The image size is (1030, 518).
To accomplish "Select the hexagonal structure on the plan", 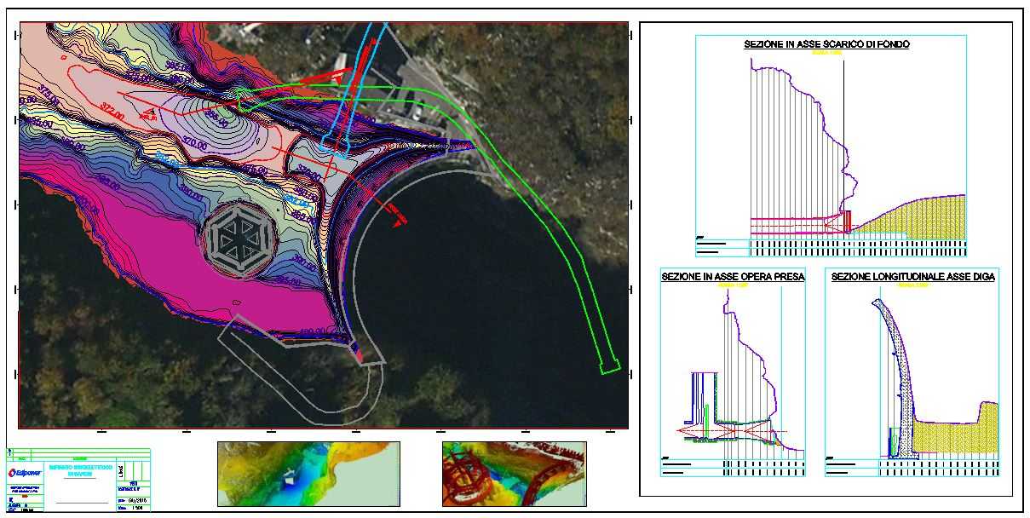I will click(x=241, y=239).
